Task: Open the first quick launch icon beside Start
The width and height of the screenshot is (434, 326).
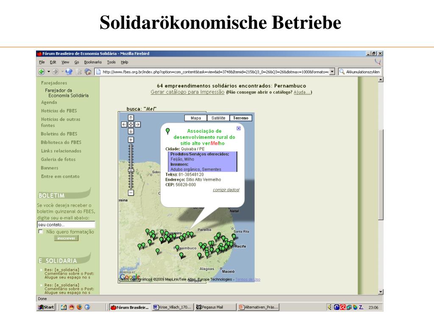Action: click(x=64, y=307)
